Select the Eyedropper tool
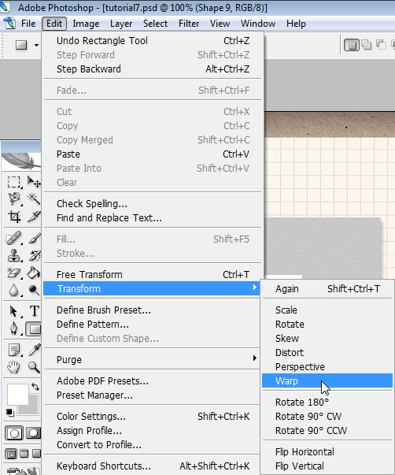 pyautogui.click(x=34, y=350)
